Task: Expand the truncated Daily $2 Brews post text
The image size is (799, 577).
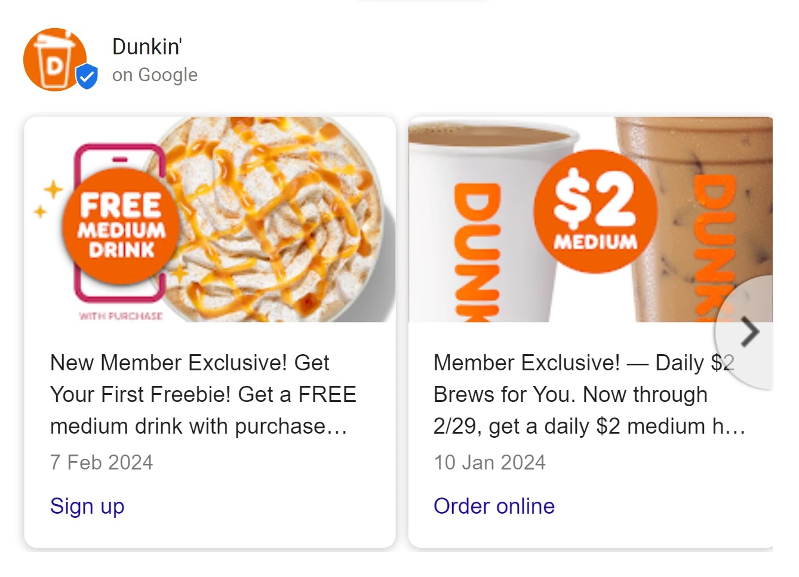Action: (588, 394)
